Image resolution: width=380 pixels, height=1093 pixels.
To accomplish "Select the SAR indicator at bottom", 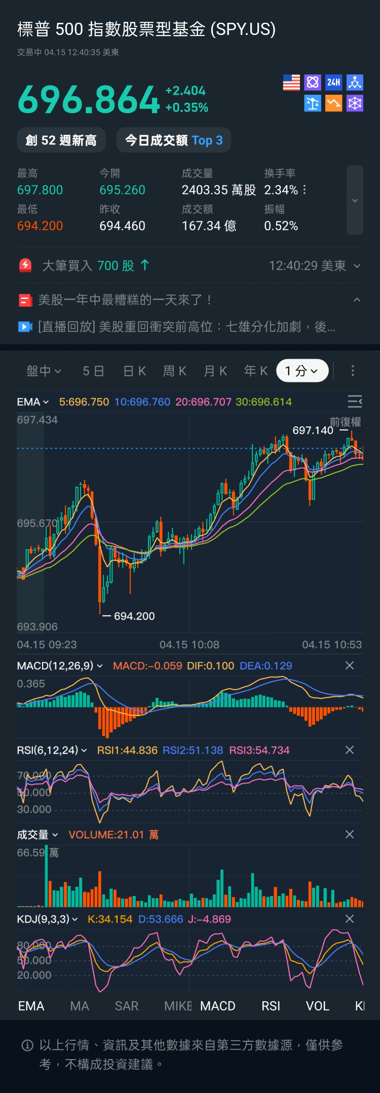I will [x=127, y=1006].
